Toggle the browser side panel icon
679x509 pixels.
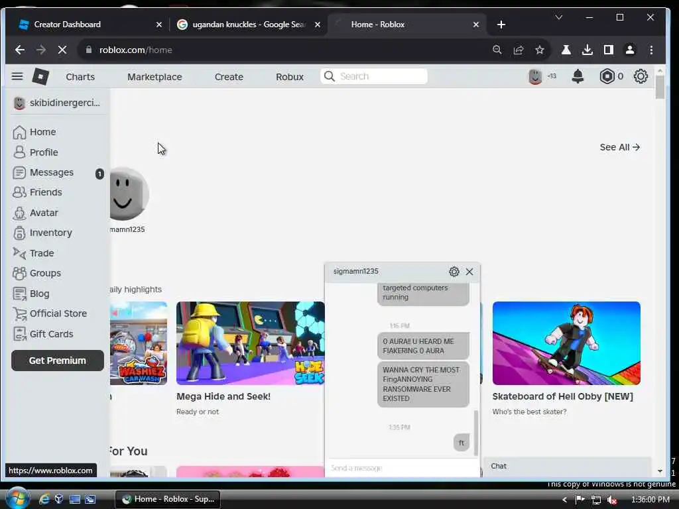(609, 50)
